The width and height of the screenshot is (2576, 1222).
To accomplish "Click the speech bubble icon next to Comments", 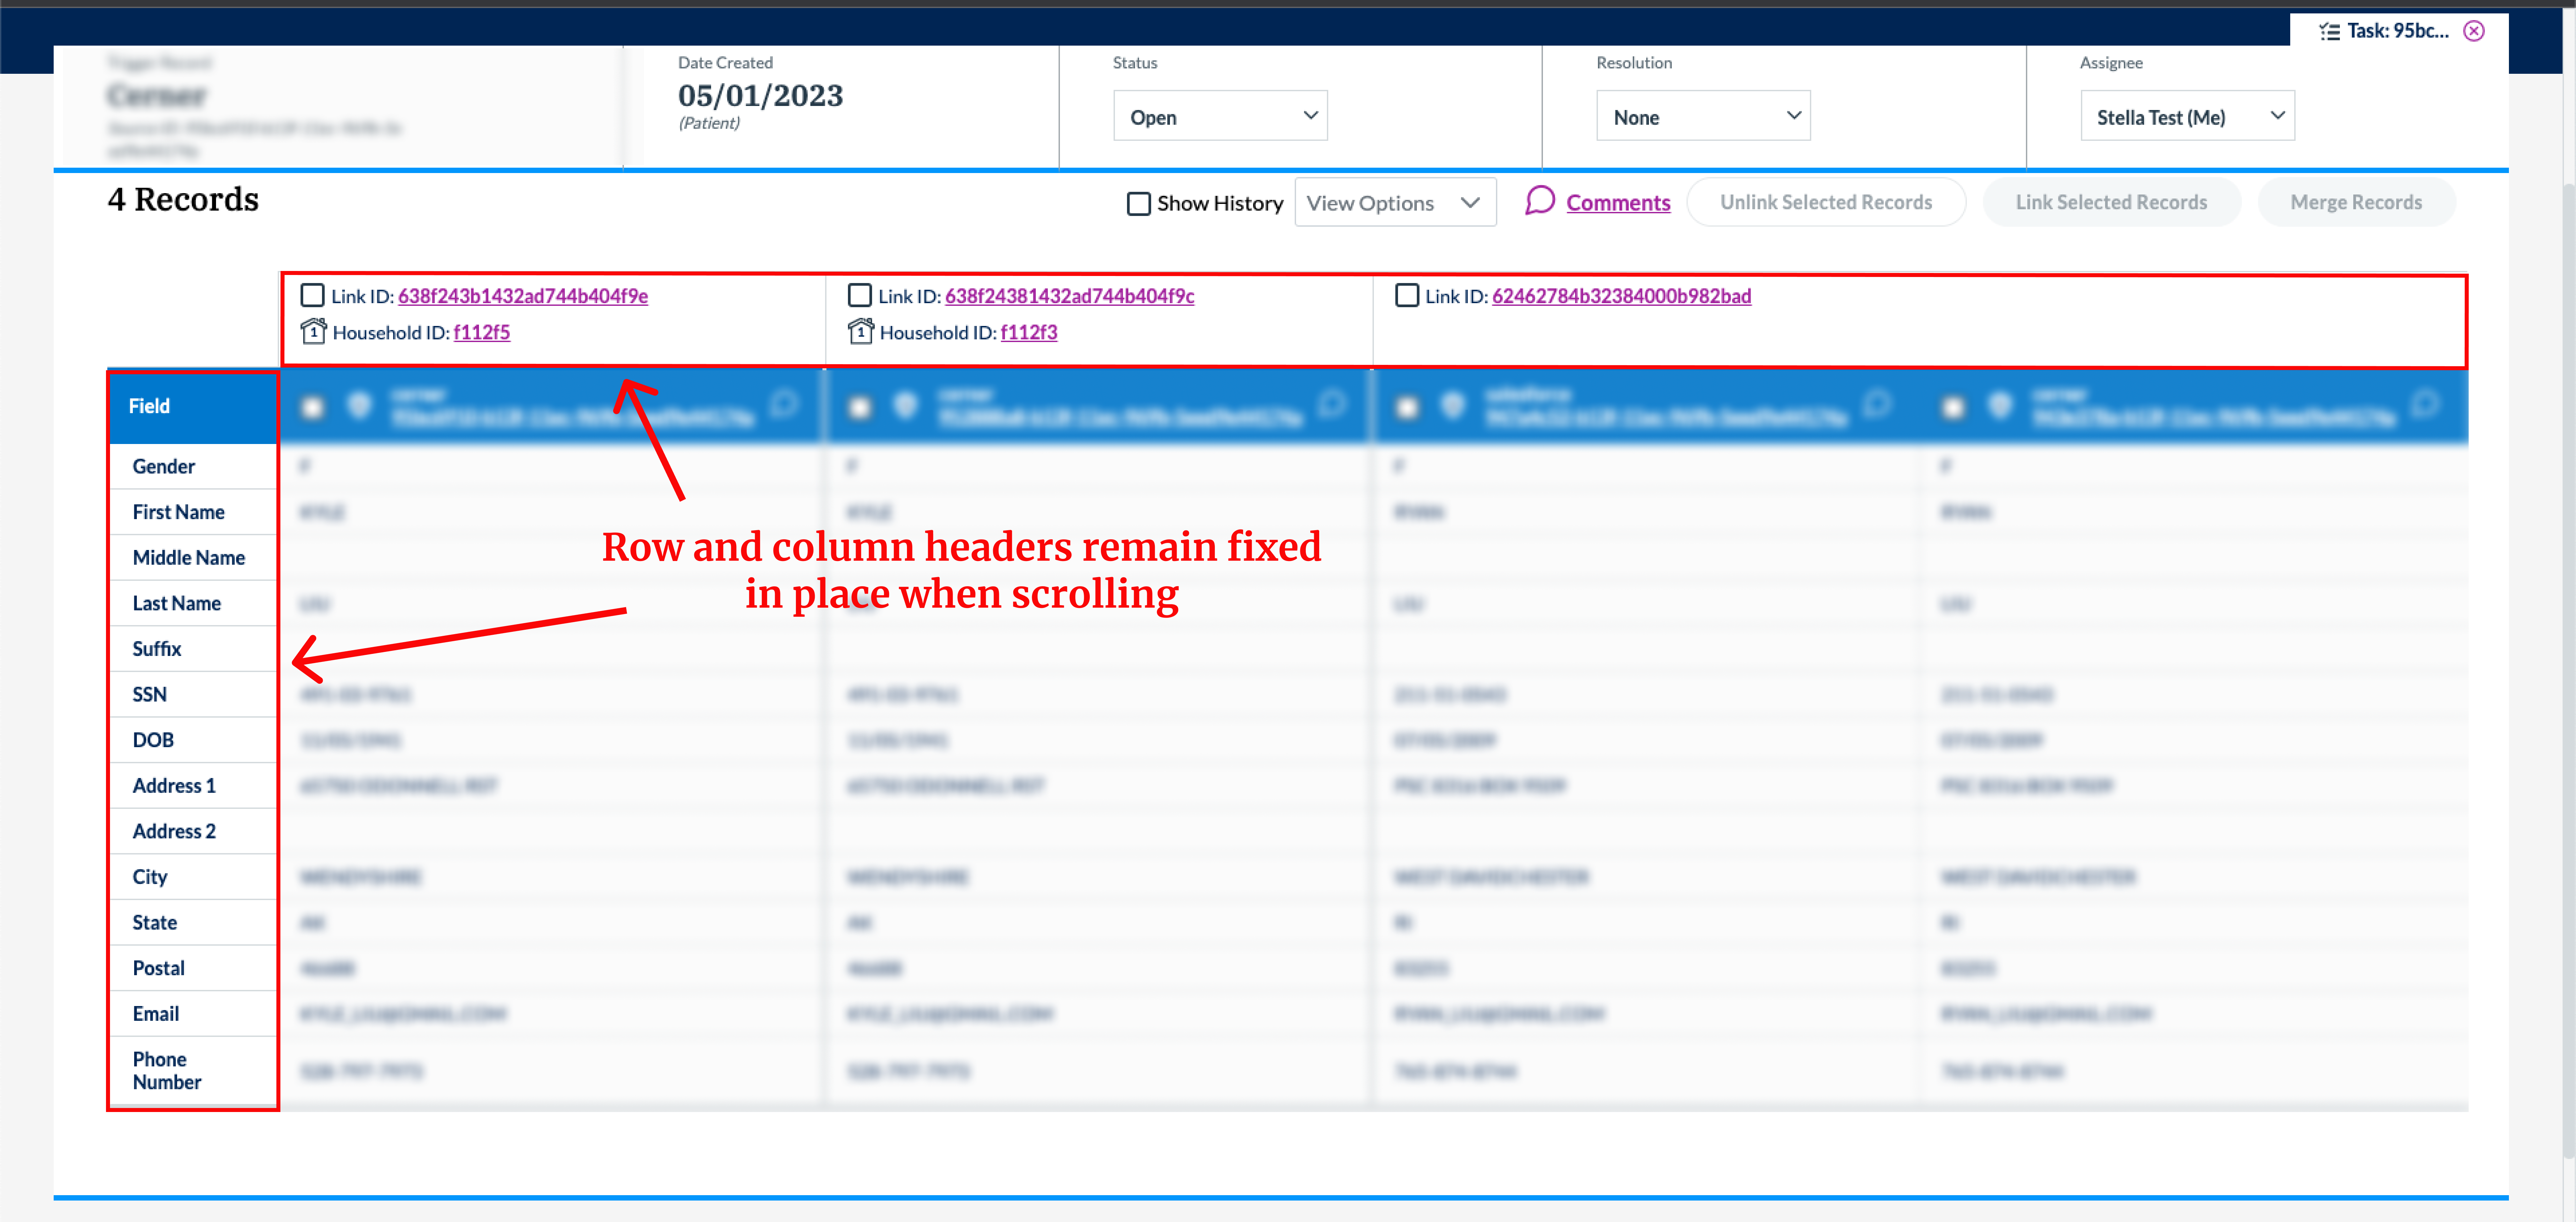I will [1540, 201].
